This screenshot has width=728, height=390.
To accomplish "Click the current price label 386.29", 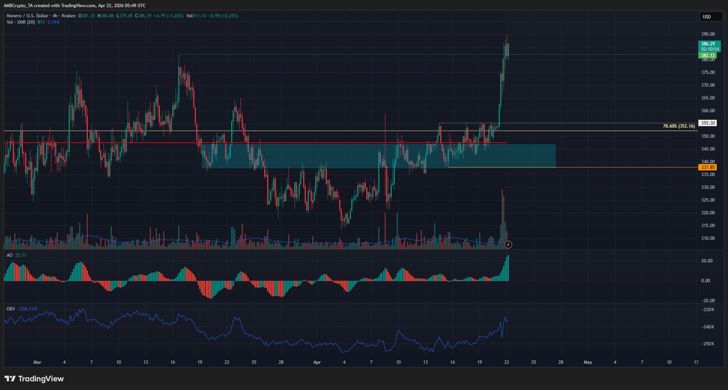I will pyautogui.click(x=709, y=44).
